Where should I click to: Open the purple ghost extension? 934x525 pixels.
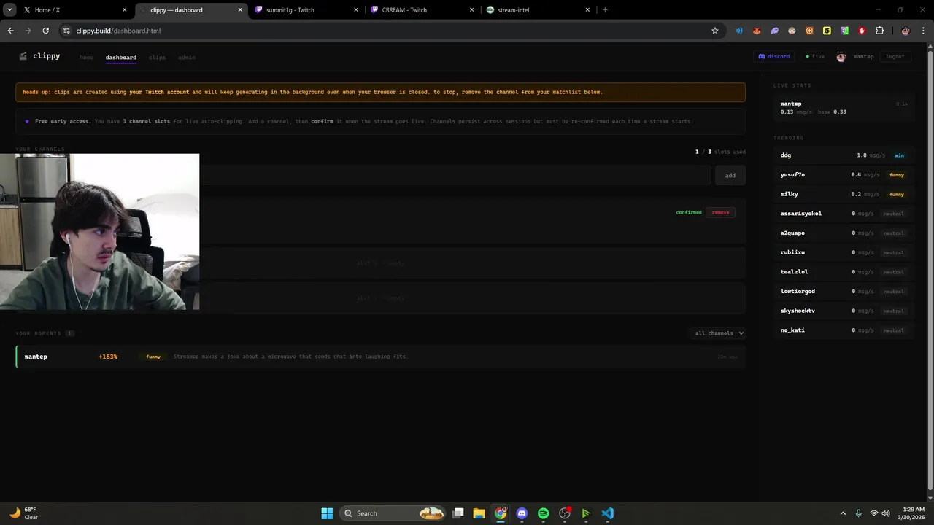click(774, 31)
